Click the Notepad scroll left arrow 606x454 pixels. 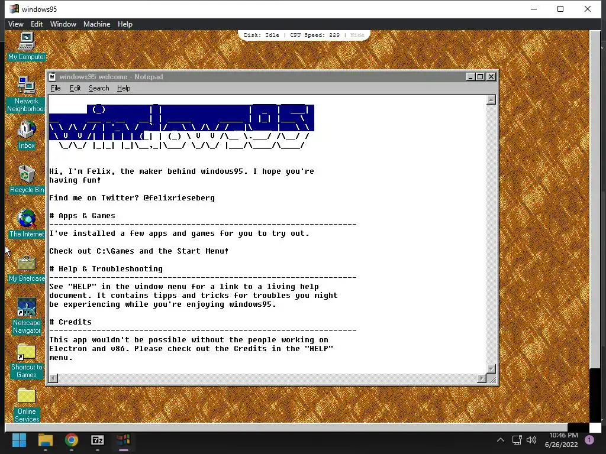point(53,378)
